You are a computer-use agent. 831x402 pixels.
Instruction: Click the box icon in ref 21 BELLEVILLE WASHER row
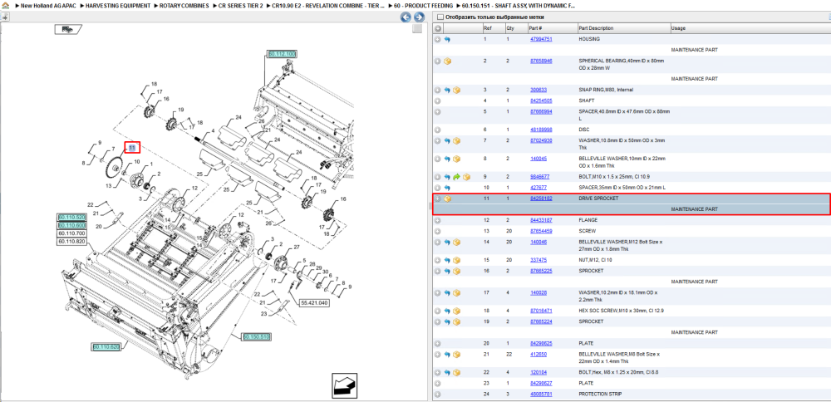[x=457, y=355]
